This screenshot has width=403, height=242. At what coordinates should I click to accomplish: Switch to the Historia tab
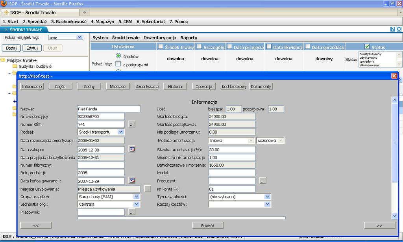point(175,86)
